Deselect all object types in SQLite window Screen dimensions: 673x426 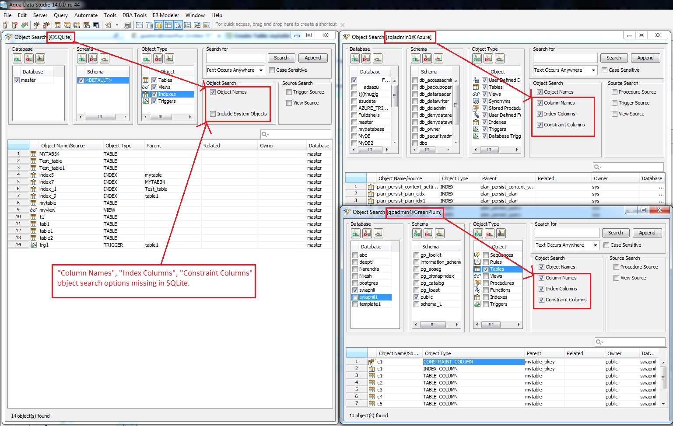pos(158,58)
